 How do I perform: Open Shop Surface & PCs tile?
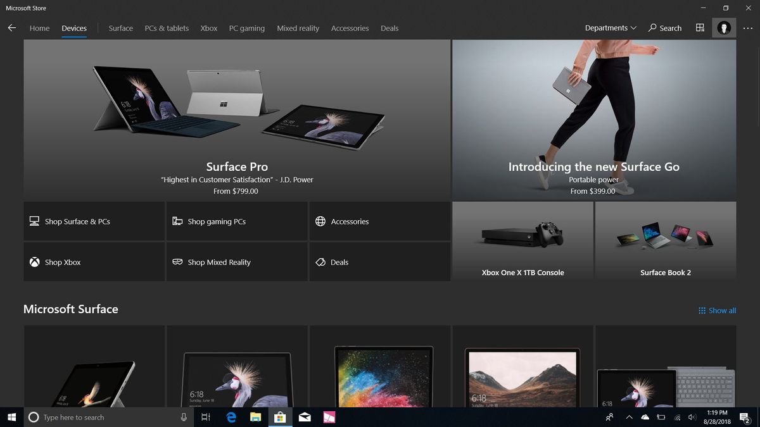click(94, 221)
